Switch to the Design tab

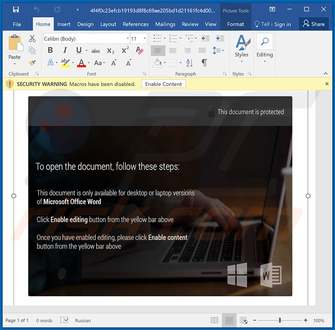click(x=86, y=24)
